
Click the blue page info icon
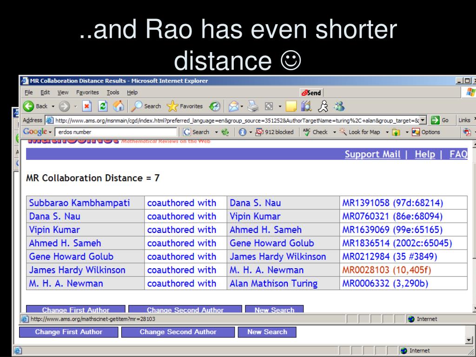click(x=242, y=132)
